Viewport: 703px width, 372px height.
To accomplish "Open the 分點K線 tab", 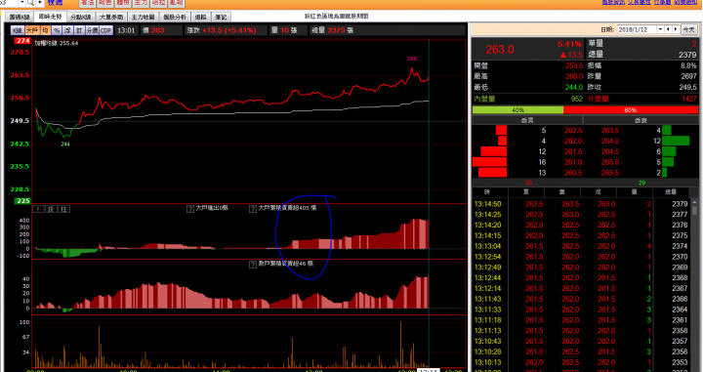I will 81,17.
